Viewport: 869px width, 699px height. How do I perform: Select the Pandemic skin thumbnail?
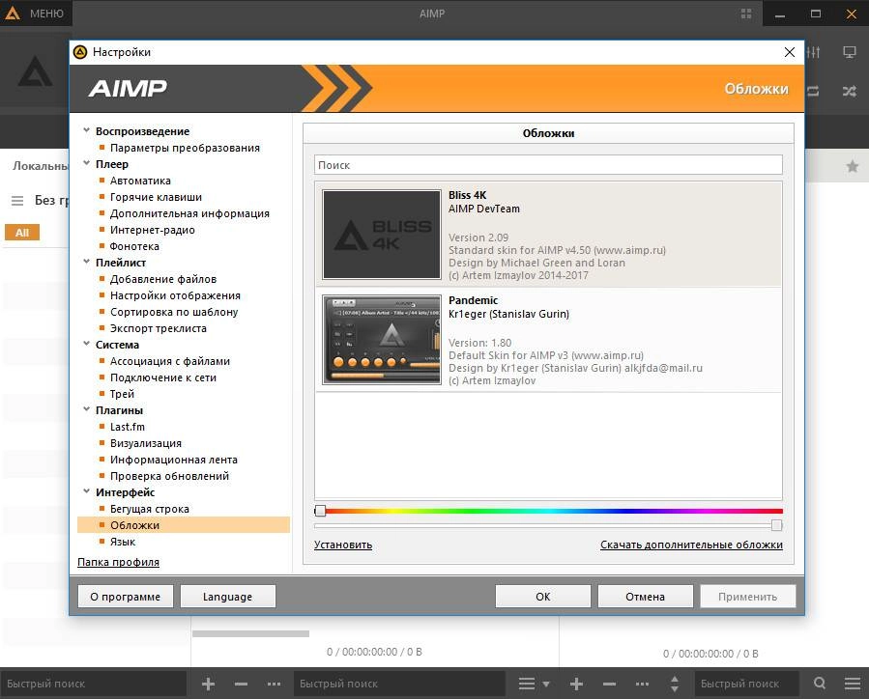tap(381, 340)
